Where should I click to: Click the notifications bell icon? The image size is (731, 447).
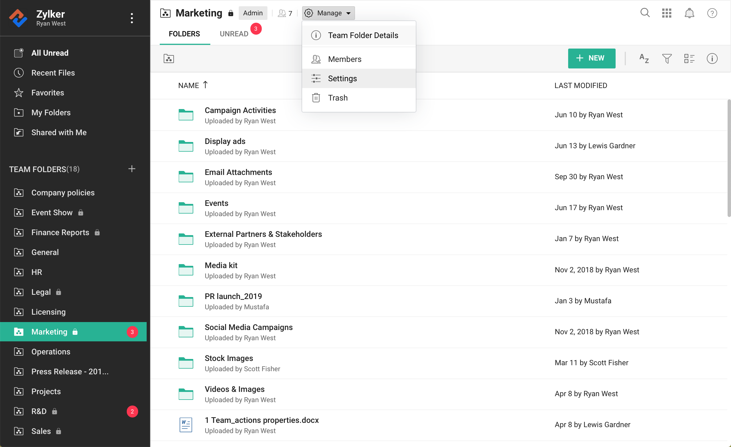click(x=689, y=13)
